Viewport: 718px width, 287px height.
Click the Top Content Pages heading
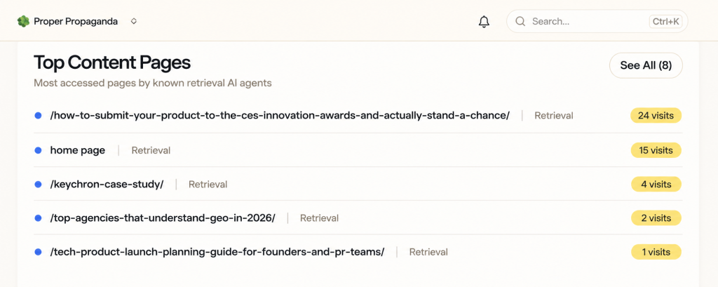click(x=112, y=63)
